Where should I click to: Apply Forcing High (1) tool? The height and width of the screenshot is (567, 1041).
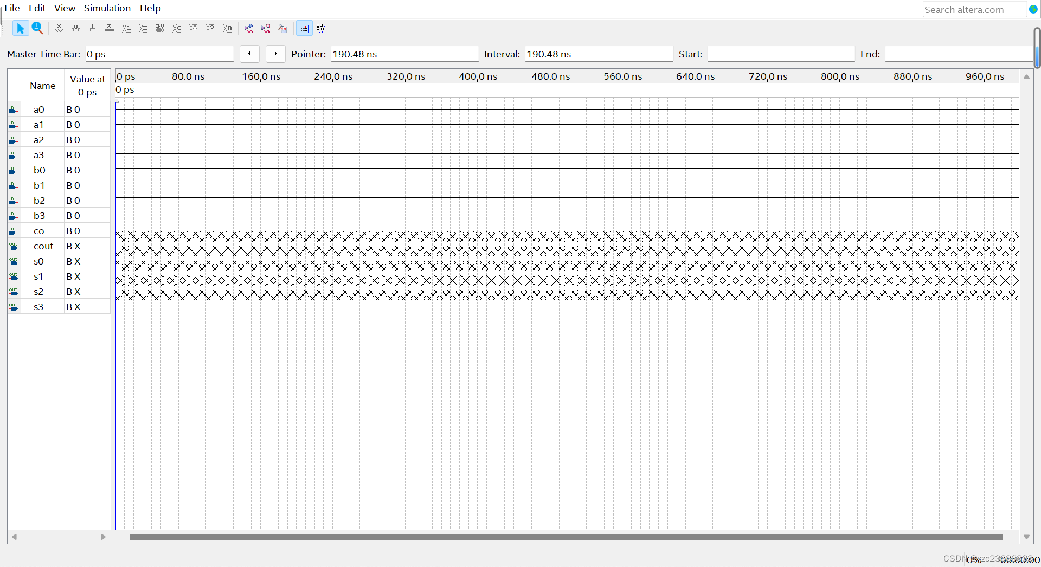pyautogui.click(x=93, y=28)
